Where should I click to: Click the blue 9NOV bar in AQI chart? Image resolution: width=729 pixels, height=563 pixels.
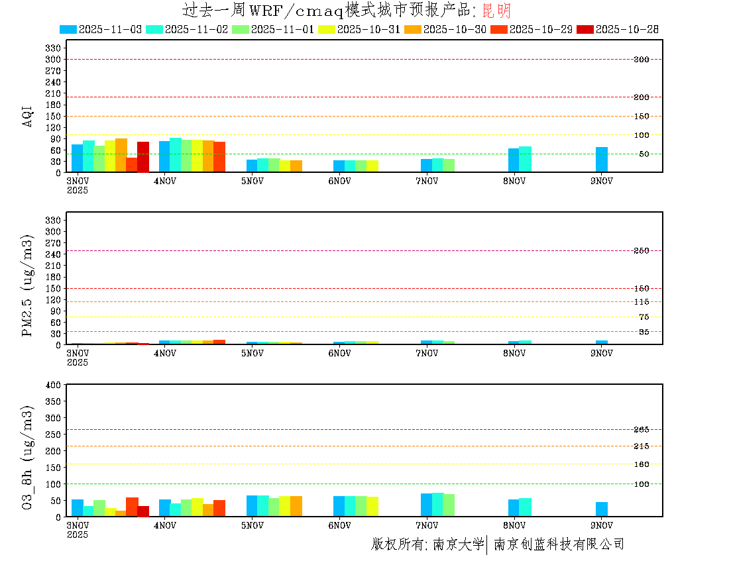coord(602,160)
